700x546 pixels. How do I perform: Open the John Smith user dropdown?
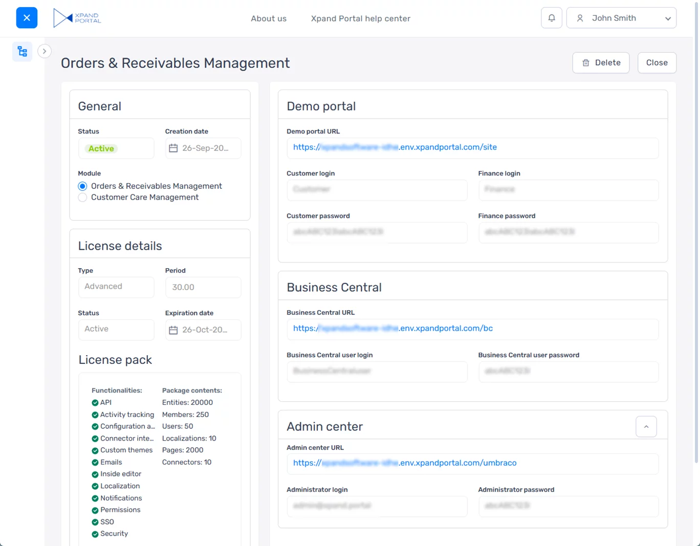[668, 18]
